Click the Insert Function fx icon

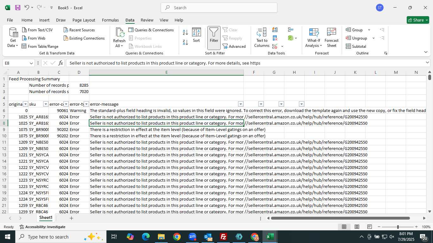pyautogui.click(x=61, y=63)
